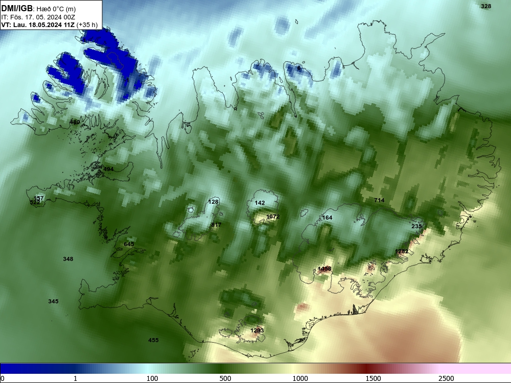Click the map value 1072

[273, 217]
